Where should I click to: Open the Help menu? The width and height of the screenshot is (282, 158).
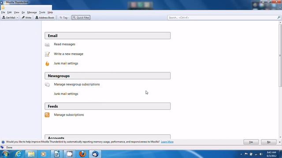[50, 12]
